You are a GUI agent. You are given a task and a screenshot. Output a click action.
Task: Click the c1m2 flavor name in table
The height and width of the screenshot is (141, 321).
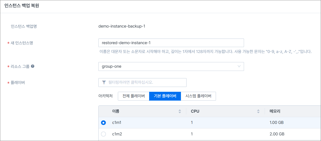pyautogui.click(x=117, y=134)
